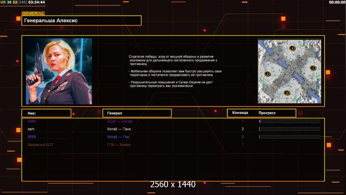Click EMS loading progress bar

point(290,121)
